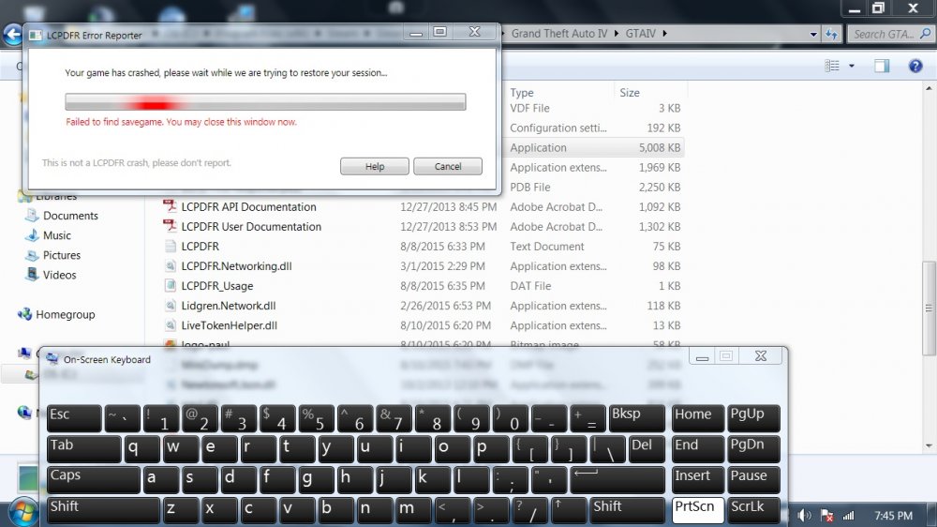Sort files by the Type column header
Screen dimensions: 937x527
click(522, 93)
